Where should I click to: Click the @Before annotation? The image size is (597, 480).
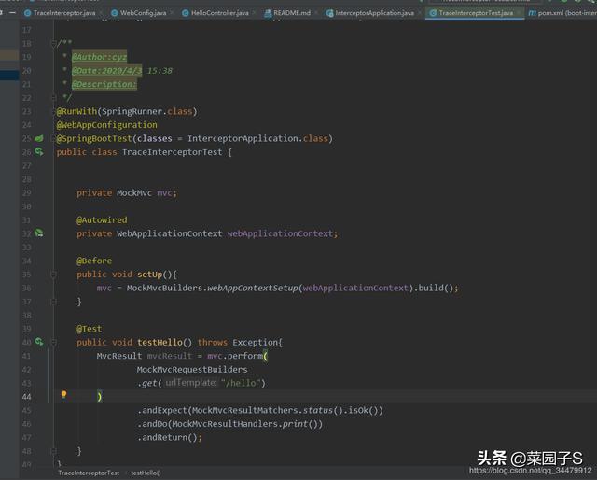pyautogui.click(x=94, y=261)
